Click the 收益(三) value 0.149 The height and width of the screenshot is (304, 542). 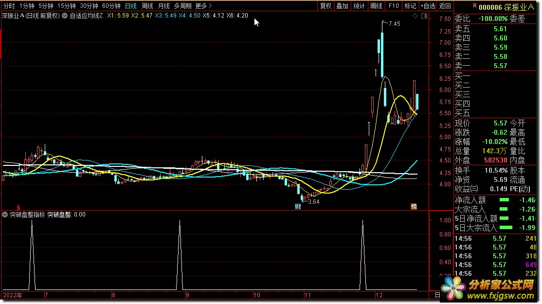pos(498,189)
